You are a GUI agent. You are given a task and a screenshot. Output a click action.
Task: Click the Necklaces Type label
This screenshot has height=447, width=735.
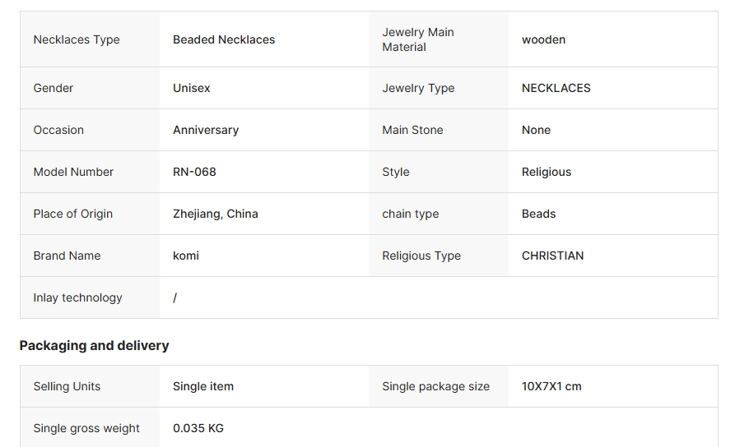click(77, 39)
